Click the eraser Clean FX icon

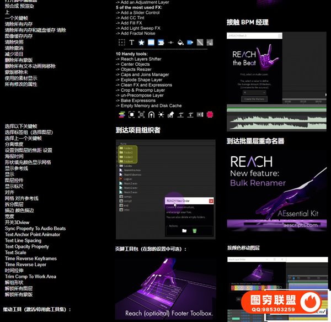tap(170, 114)
